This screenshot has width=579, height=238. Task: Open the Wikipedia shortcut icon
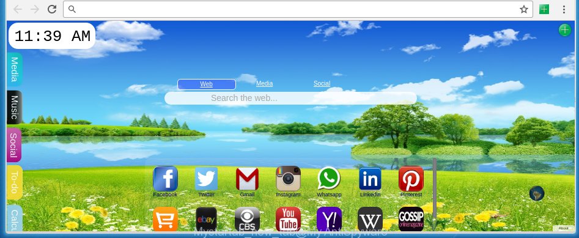(x=370, y=219)
